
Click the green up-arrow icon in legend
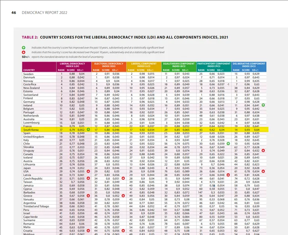click(24, 48)
